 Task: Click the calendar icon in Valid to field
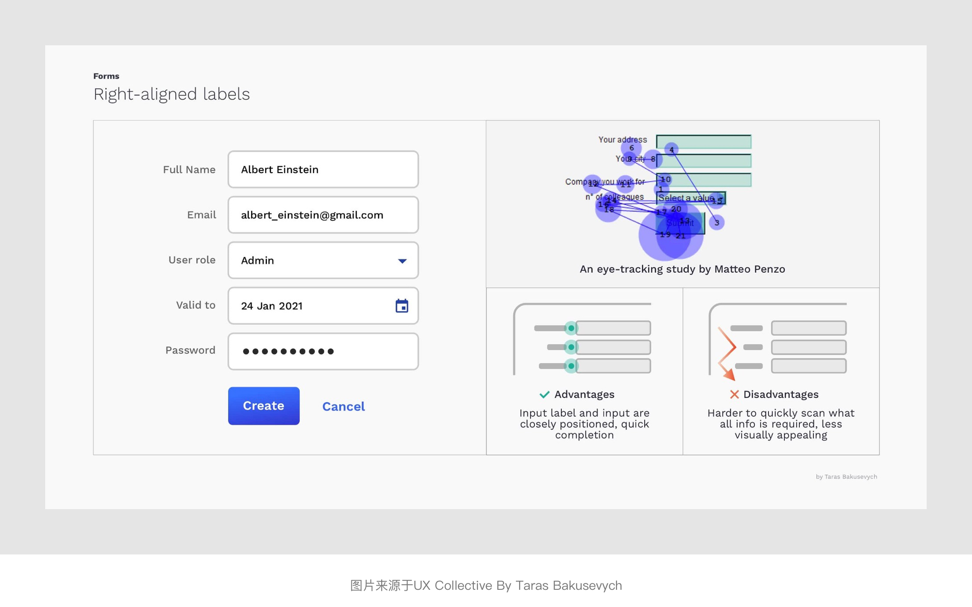(x=402, y=306)
